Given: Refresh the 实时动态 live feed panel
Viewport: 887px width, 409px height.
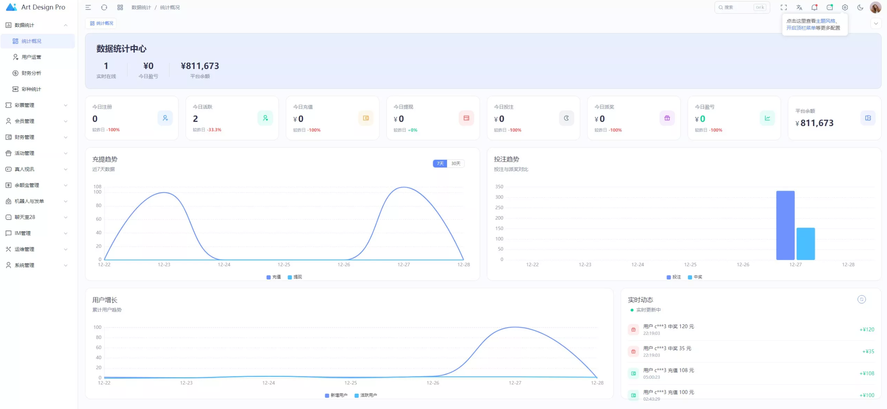Looking at the screenshot, I should pos(861,299).
